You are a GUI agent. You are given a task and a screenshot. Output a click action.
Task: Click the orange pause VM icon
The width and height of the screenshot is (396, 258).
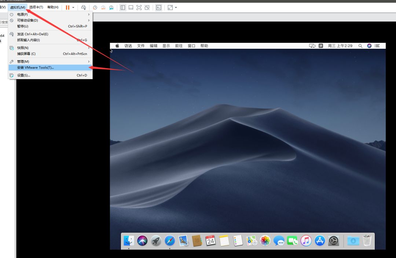[67, 8]
